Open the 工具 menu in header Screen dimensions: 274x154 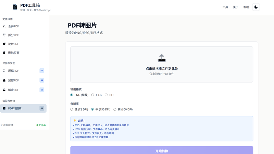225,7
